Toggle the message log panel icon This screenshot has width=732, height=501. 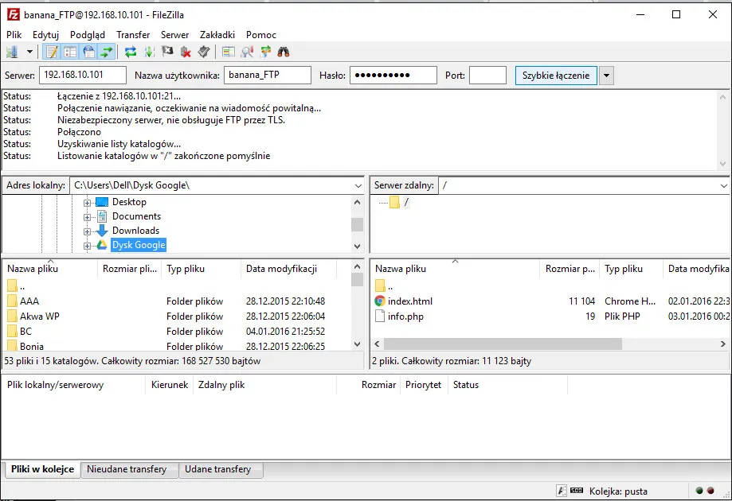tap(52, 52)
